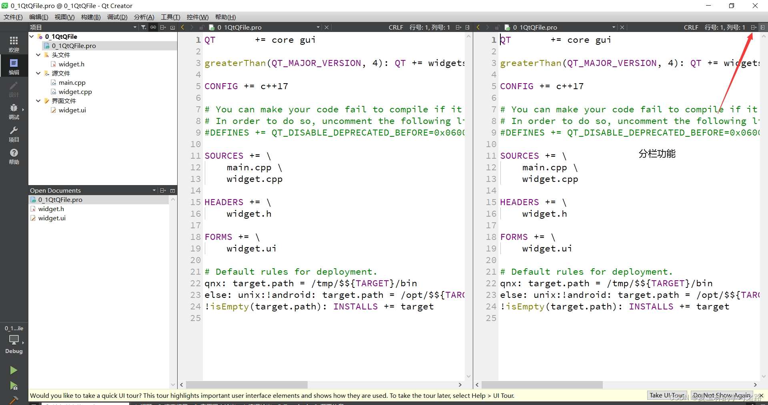Viewport: 768px width, 405px height.
Task: Open the kit selector showing Debug
Action: click(x=14, y=340)
